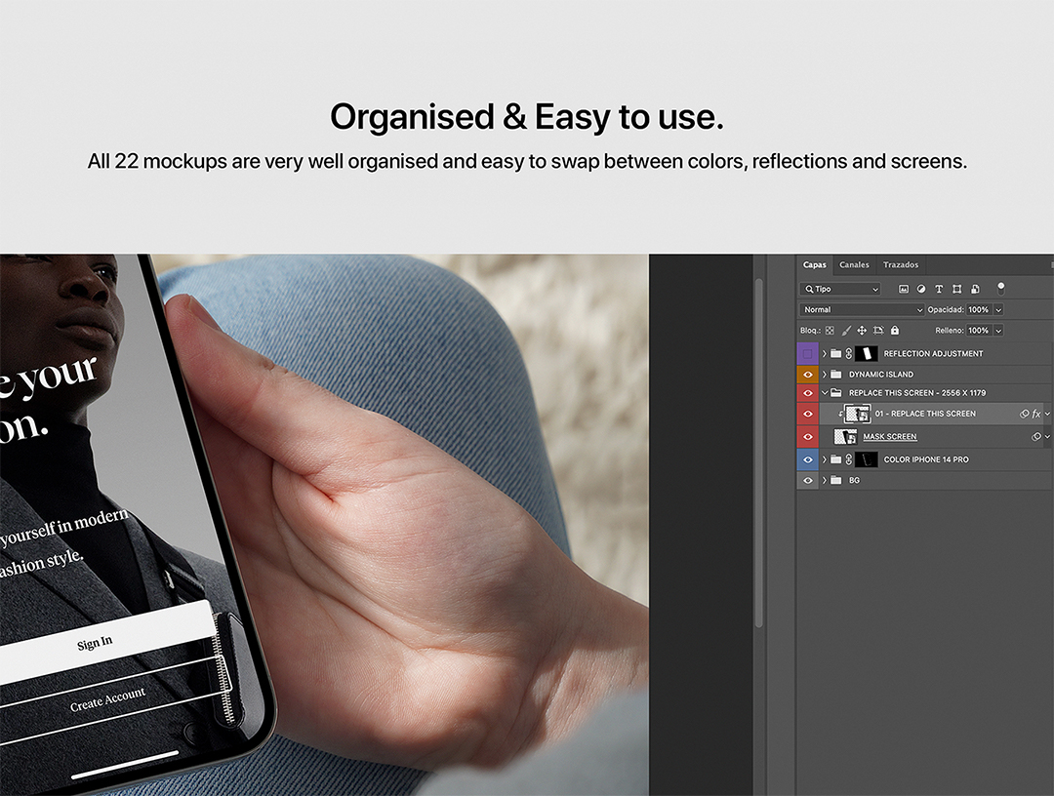Filter layers by pixel layer icon
The width and height of the screenshot is (1054, 796).
pyautogui.click(x=904, y=290)
